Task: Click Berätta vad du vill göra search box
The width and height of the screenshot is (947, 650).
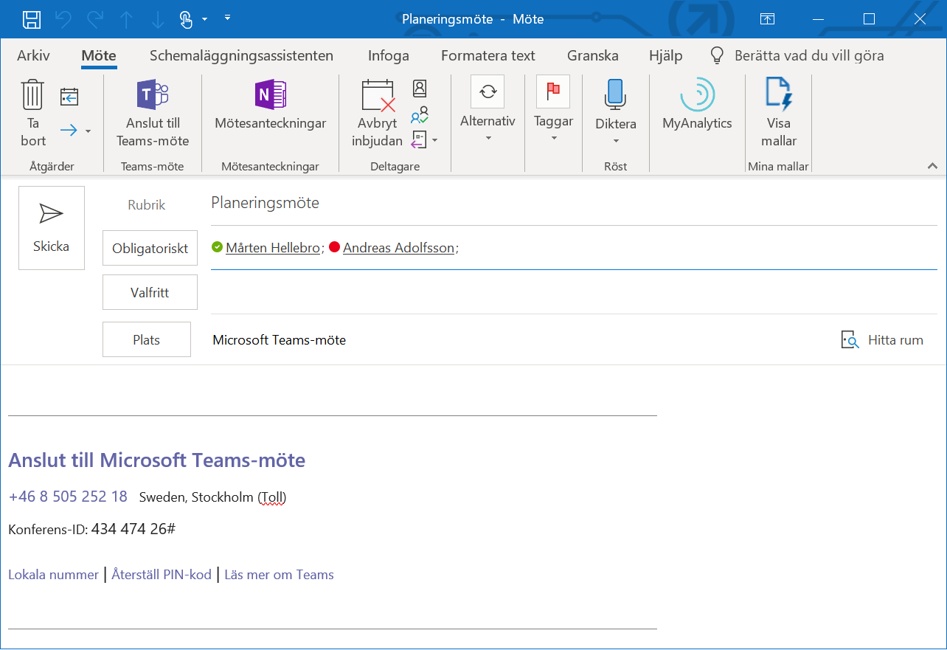Action: click(x=809, y=55)
